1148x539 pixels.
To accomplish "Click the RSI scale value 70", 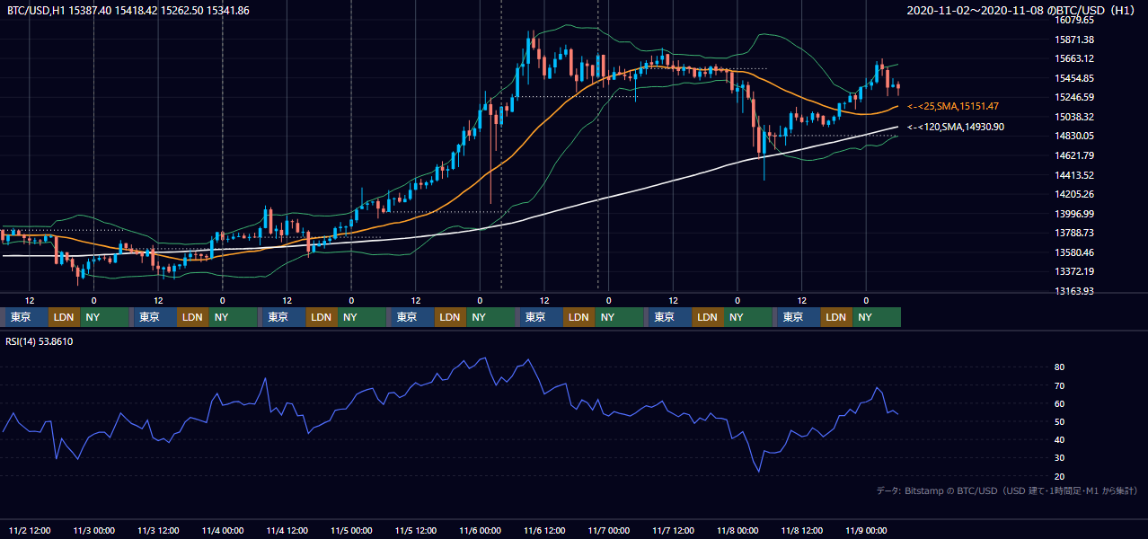I will click(1060, 385).
